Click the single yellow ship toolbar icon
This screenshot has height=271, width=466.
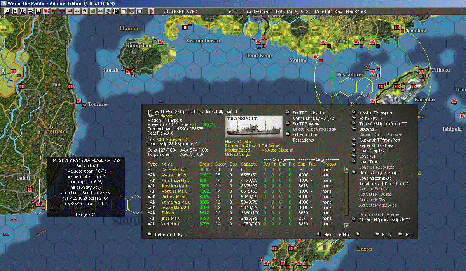[77, 11]
